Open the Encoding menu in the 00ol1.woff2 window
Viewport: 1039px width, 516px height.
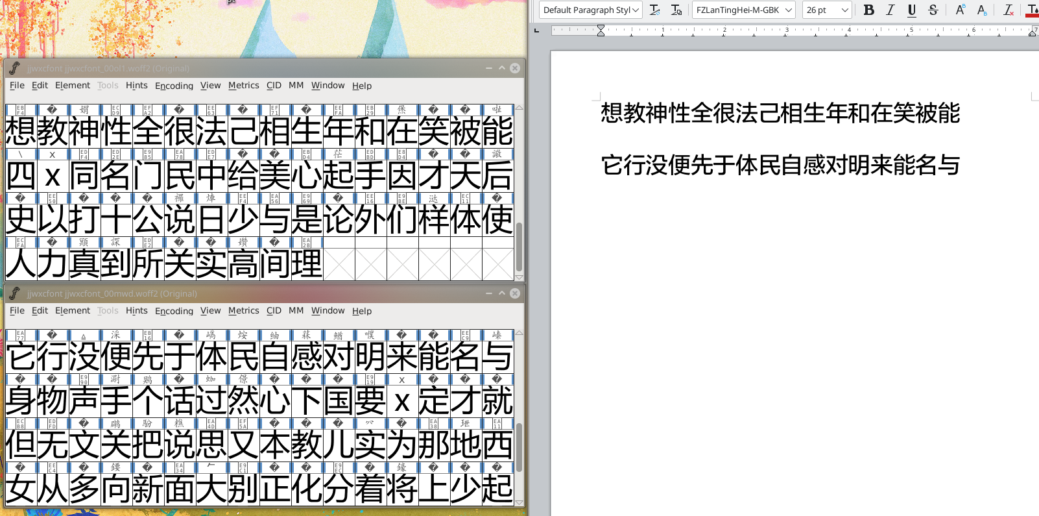pyautogui.click(x=174, y=86)
